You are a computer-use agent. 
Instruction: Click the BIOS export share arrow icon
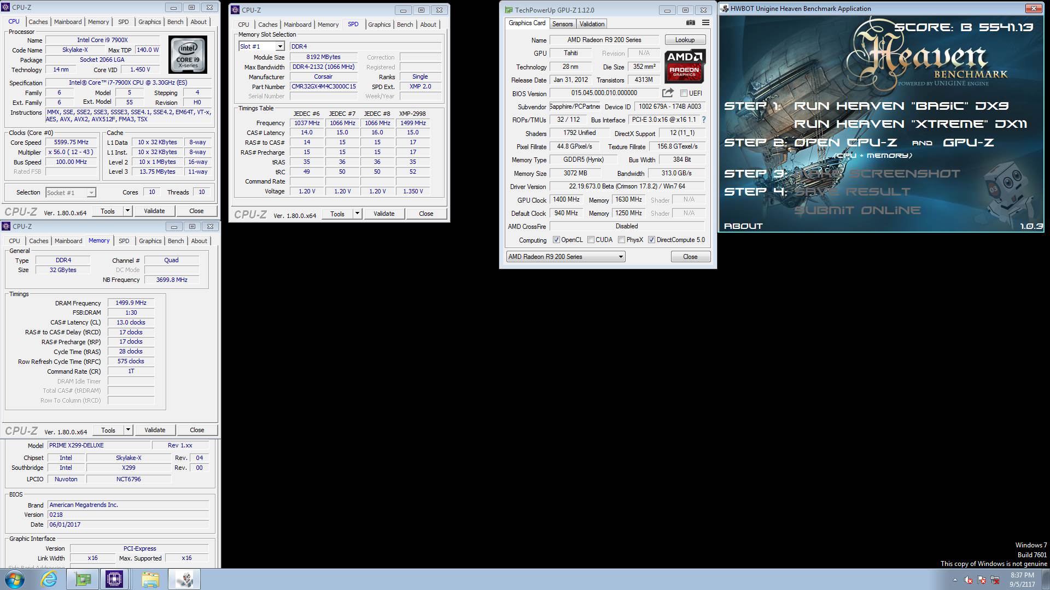[x=668, y=93]
